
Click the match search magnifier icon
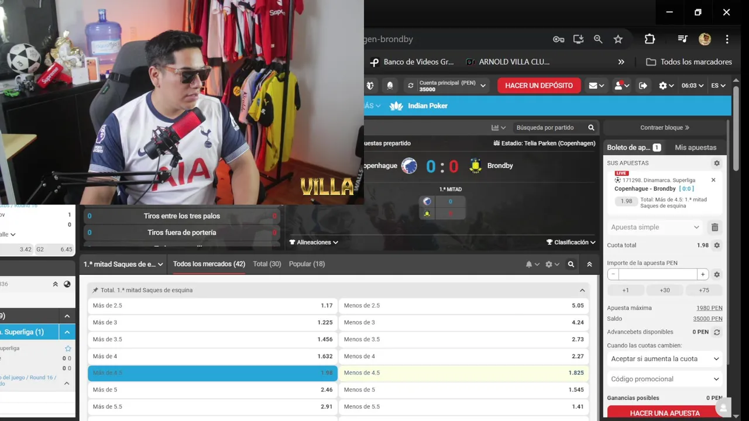pos(591,127)
